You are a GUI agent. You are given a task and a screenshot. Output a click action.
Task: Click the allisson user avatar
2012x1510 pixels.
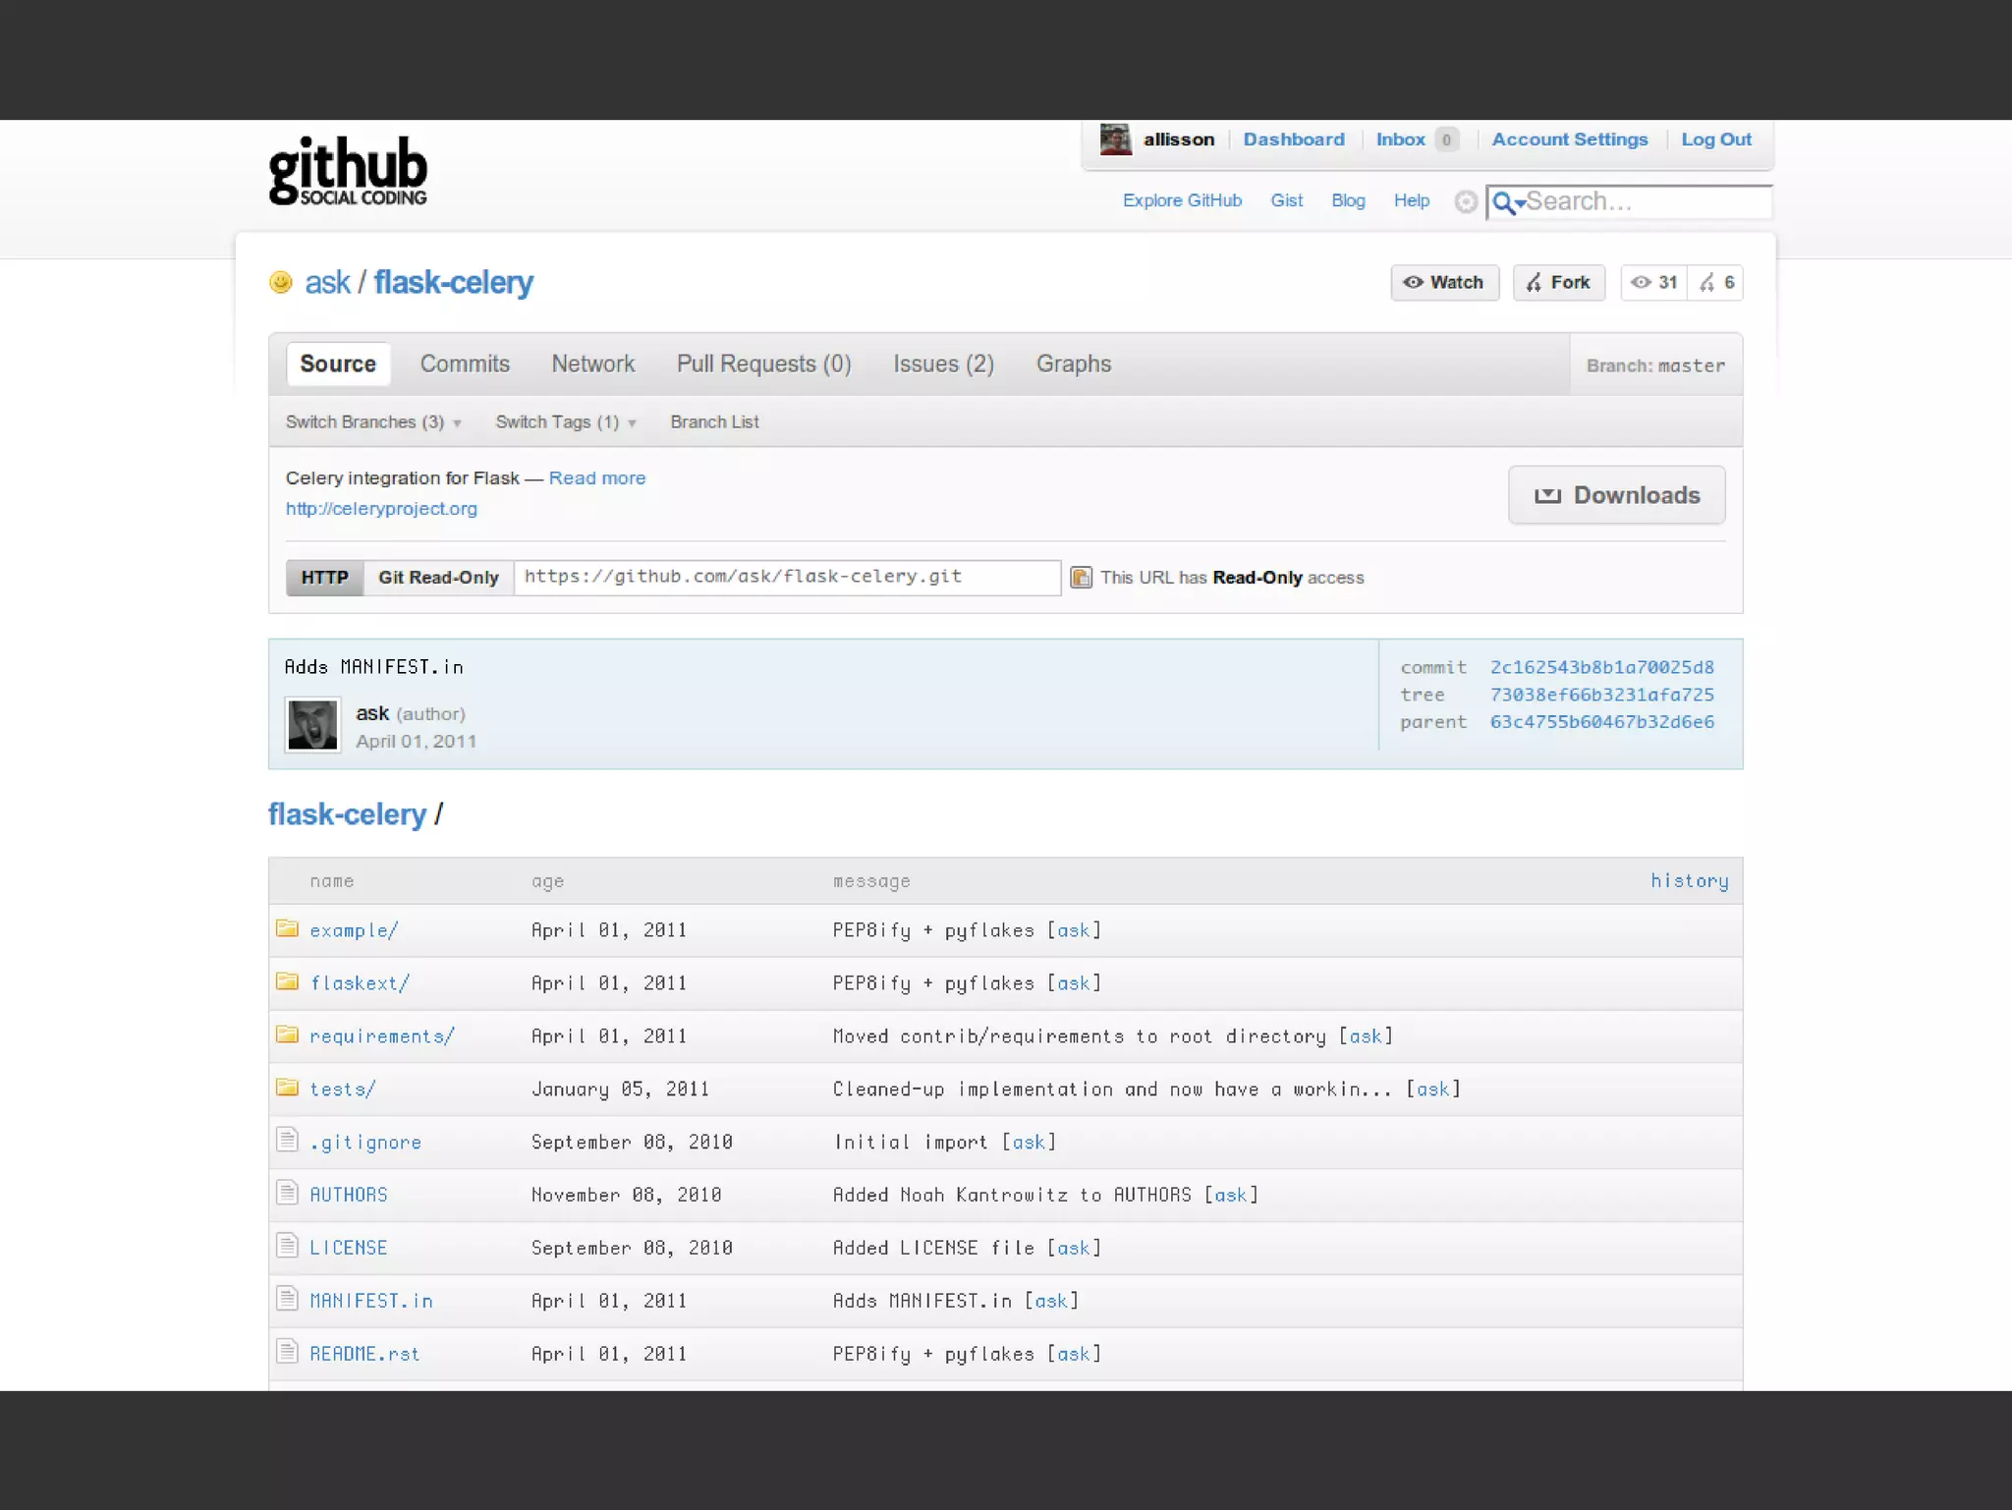1115,140
